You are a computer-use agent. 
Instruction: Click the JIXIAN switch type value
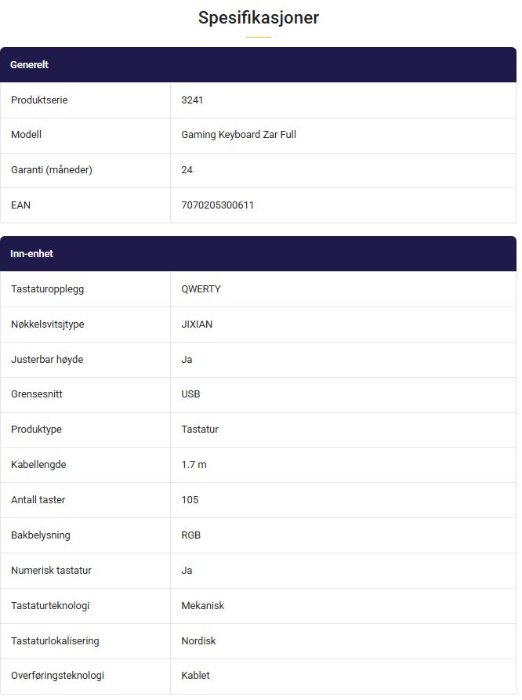coord(197,325)
